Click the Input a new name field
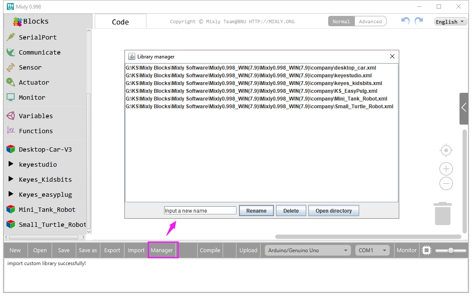Viewport: 472px width, 296px height. 200,211
